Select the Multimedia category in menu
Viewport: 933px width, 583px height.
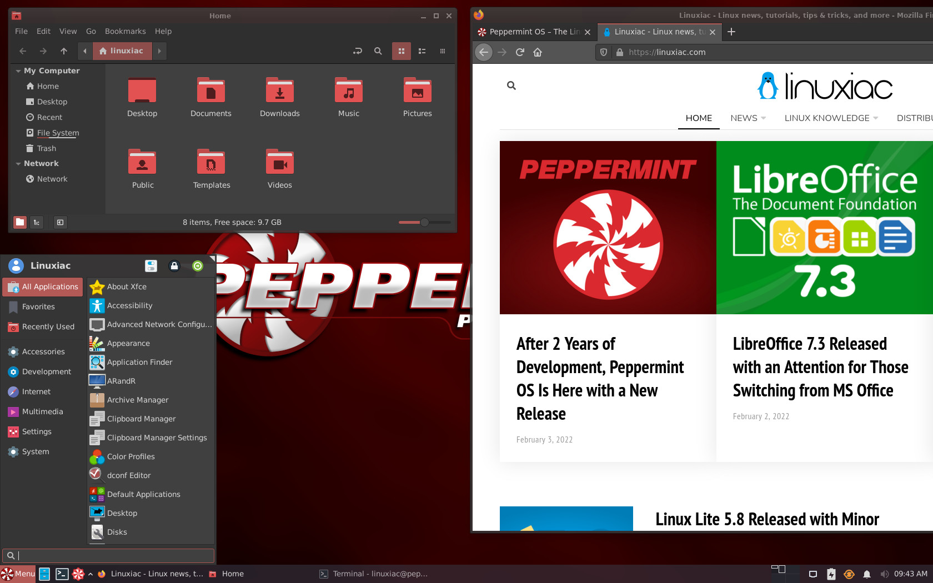43,411
